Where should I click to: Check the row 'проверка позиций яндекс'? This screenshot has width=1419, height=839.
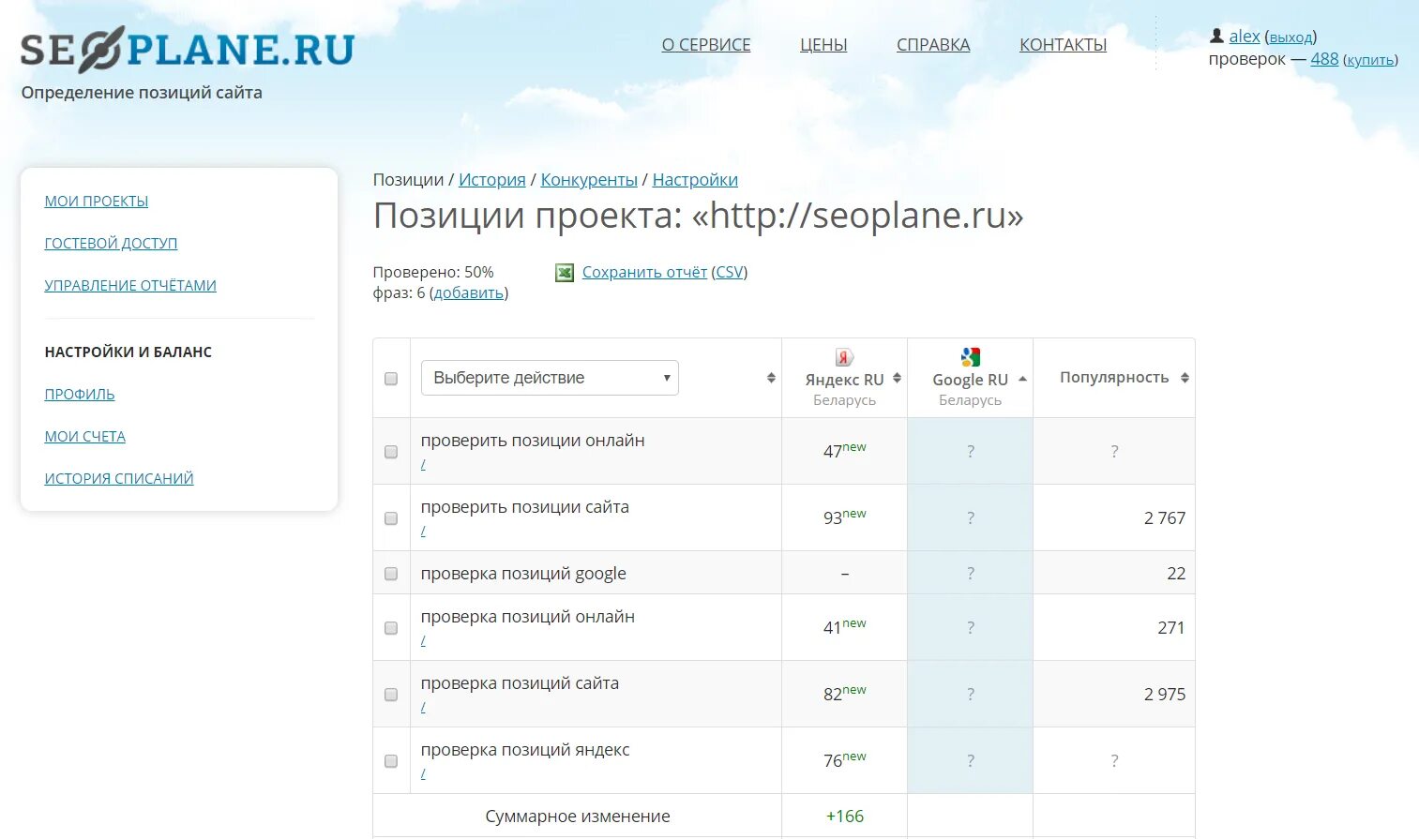(391, 761)
